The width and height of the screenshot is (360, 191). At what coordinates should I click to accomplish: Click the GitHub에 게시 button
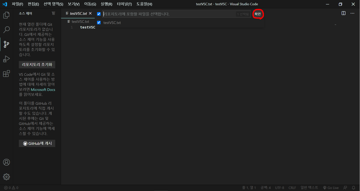click(x=37, y=143)
